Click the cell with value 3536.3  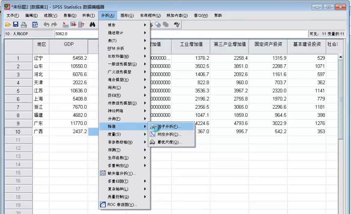[191, 91]
